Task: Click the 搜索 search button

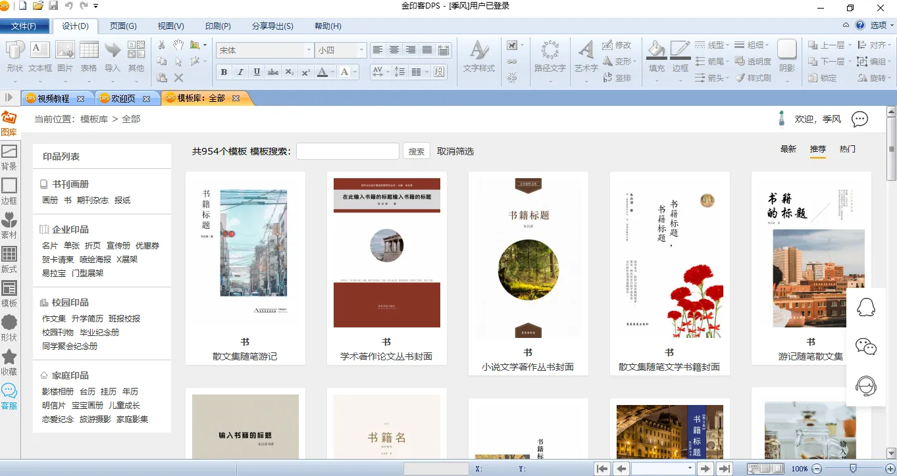Action: point(416,151)
